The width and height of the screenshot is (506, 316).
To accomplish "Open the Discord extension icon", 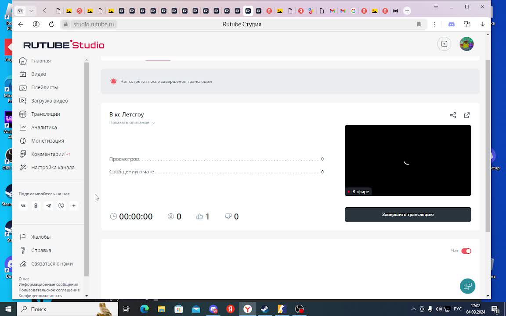I will click(x=452, y=24).
